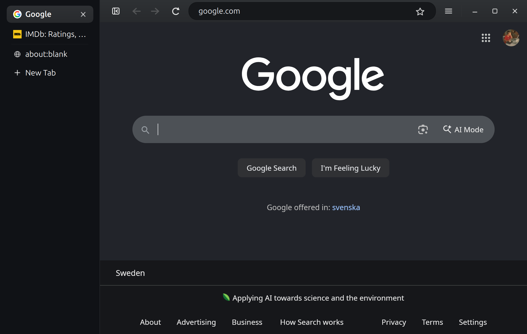The width and height of the screenshot is (527, 334).
Task: Open the Google account profile picture
Action: [x=511, y=38]
